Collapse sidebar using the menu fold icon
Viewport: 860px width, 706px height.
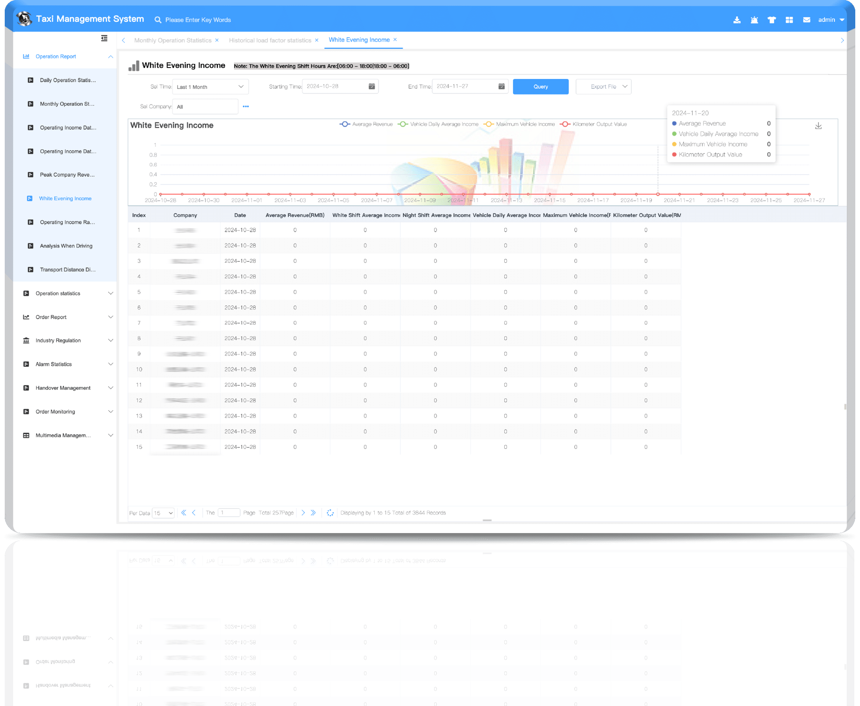[x=104, y=38]
